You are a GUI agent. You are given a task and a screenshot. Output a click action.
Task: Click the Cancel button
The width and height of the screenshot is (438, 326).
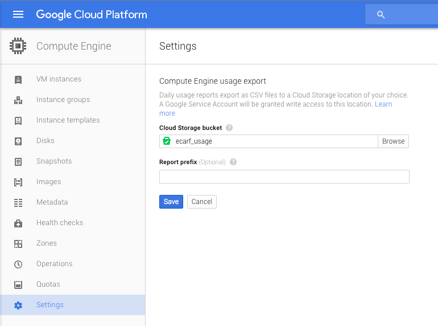pos(201,202)
